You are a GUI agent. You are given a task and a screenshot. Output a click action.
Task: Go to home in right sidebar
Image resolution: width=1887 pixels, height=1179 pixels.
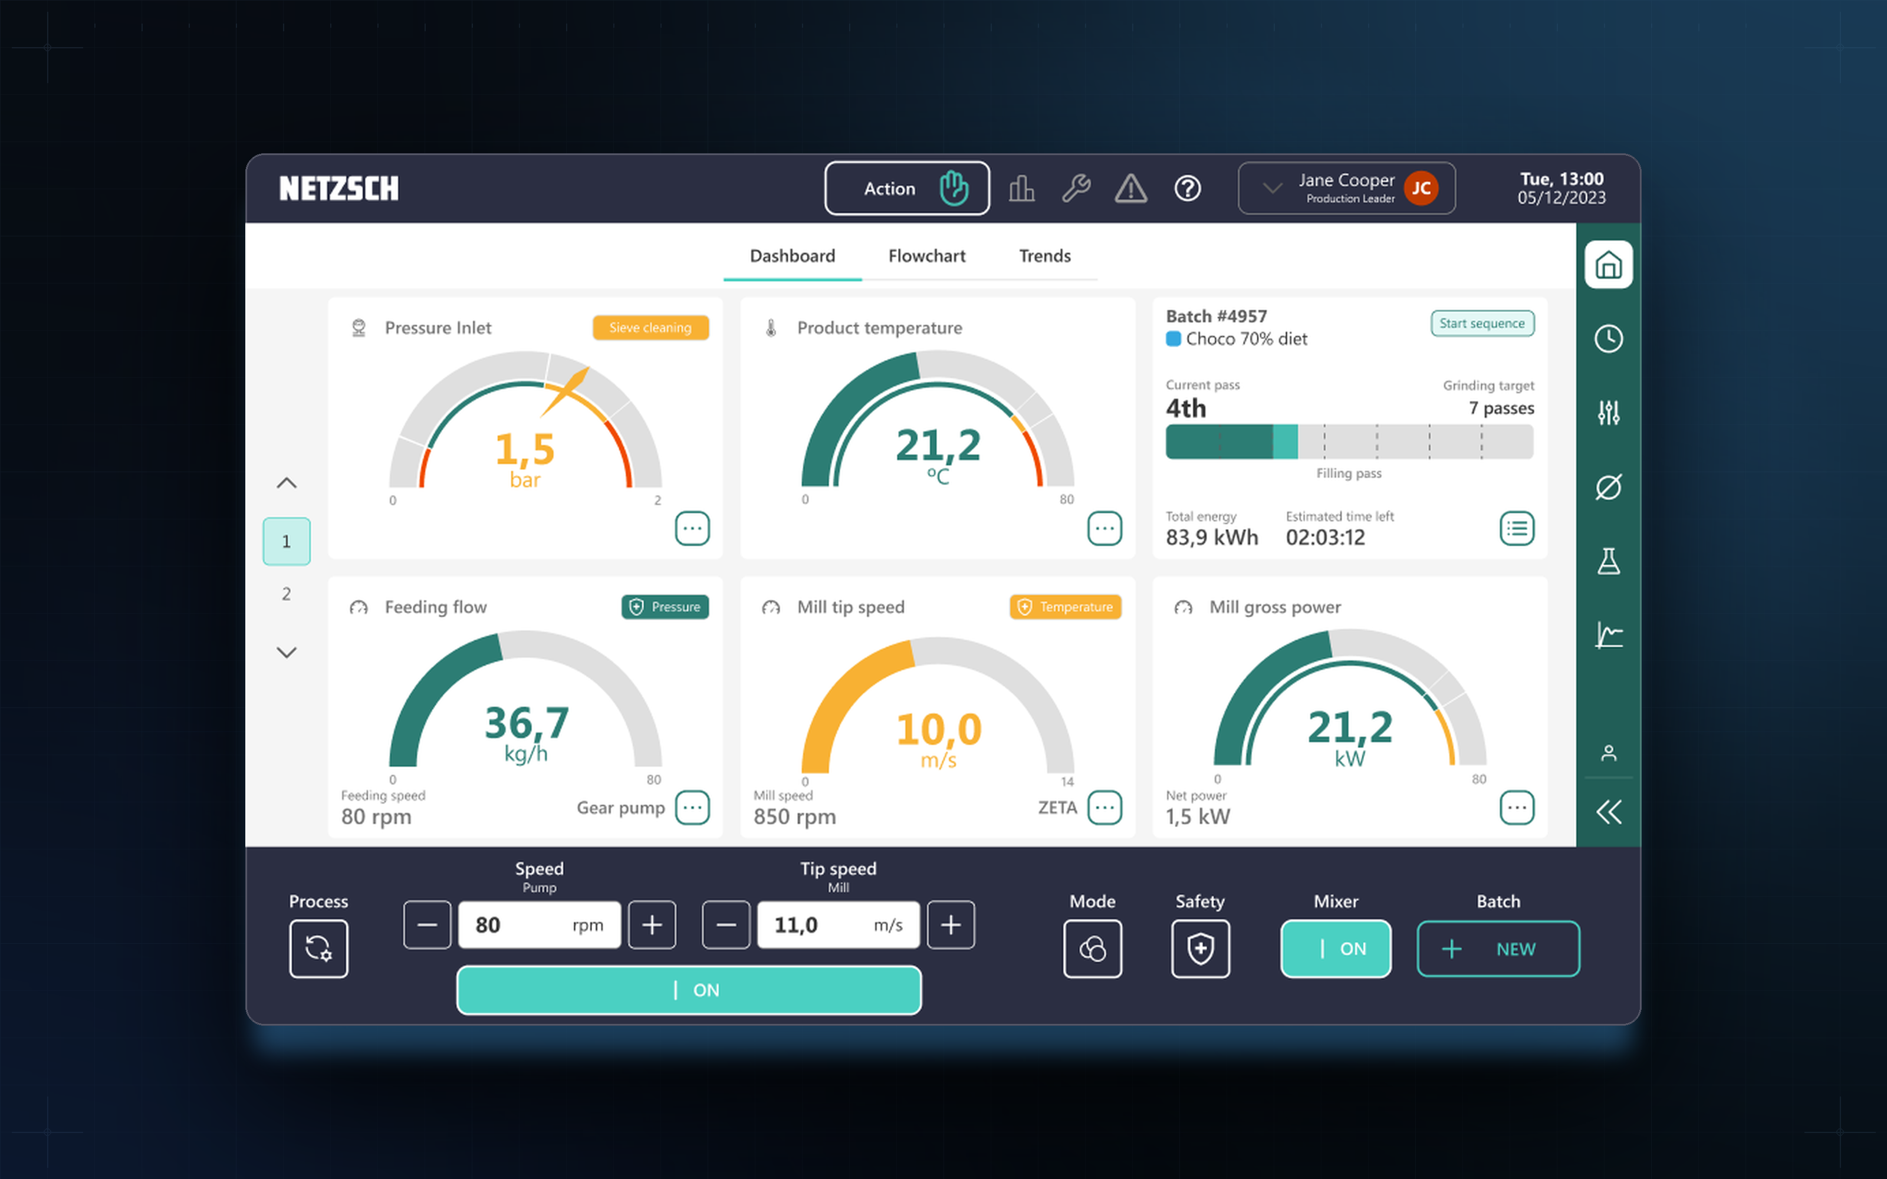[1609, 265]
